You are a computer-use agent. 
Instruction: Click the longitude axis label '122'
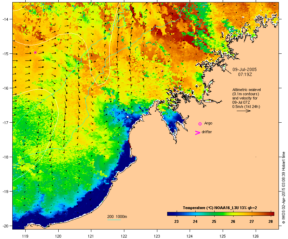pos(124,236)
